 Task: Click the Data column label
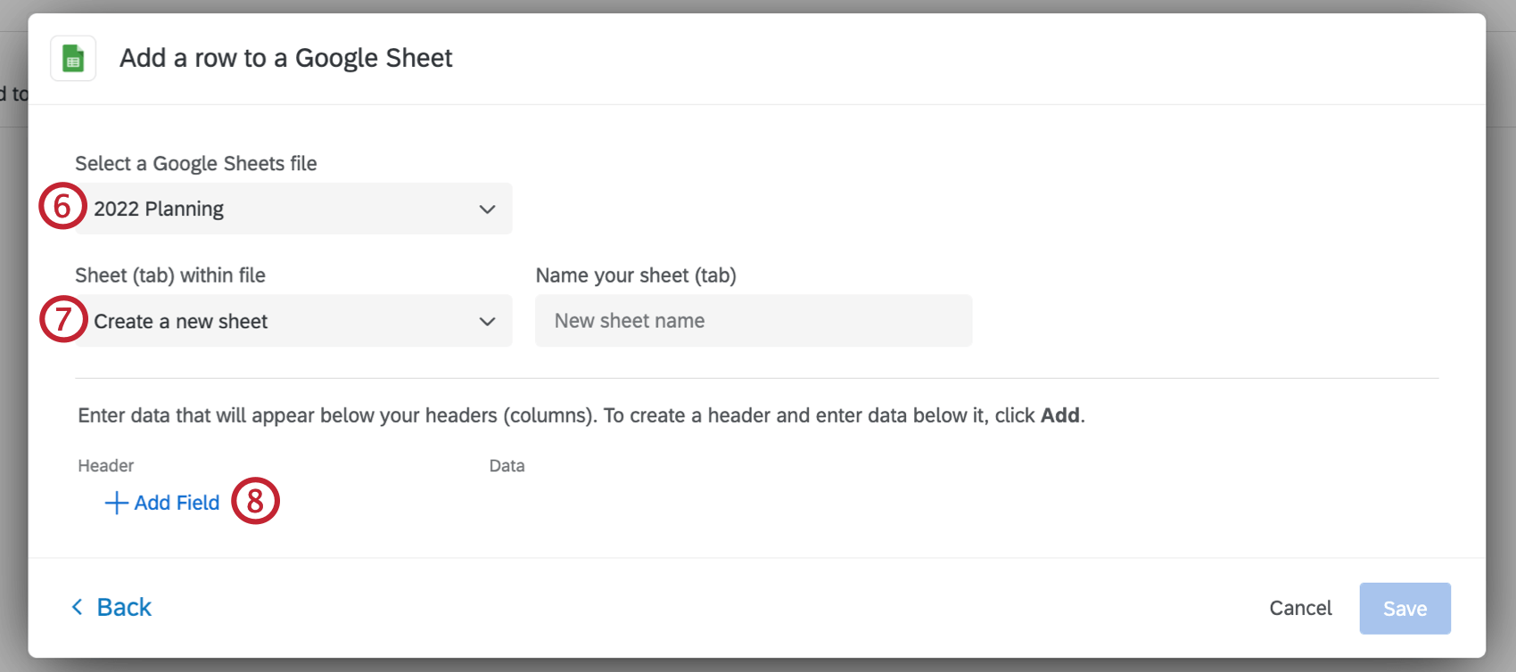click(x=507, y=466)
